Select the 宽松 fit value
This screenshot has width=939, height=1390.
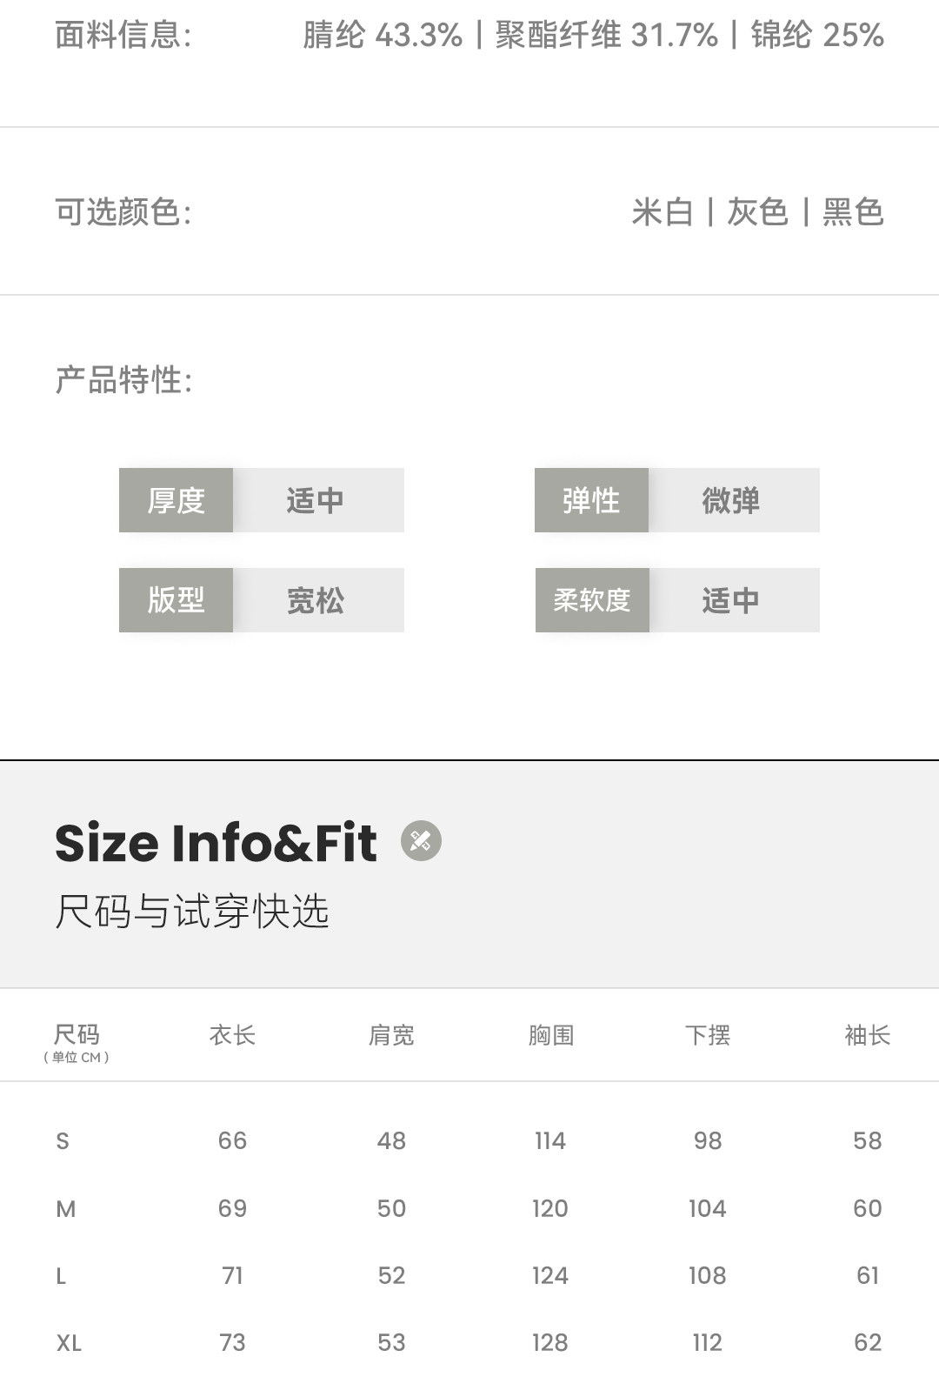point(316,600)
